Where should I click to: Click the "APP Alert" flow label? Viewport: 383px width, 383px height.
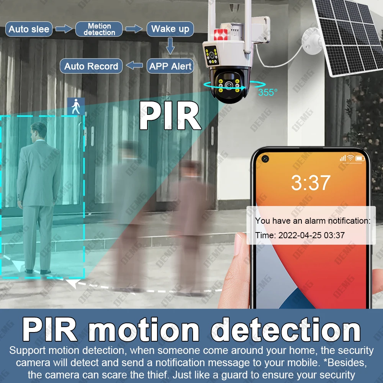click(170, 66)
